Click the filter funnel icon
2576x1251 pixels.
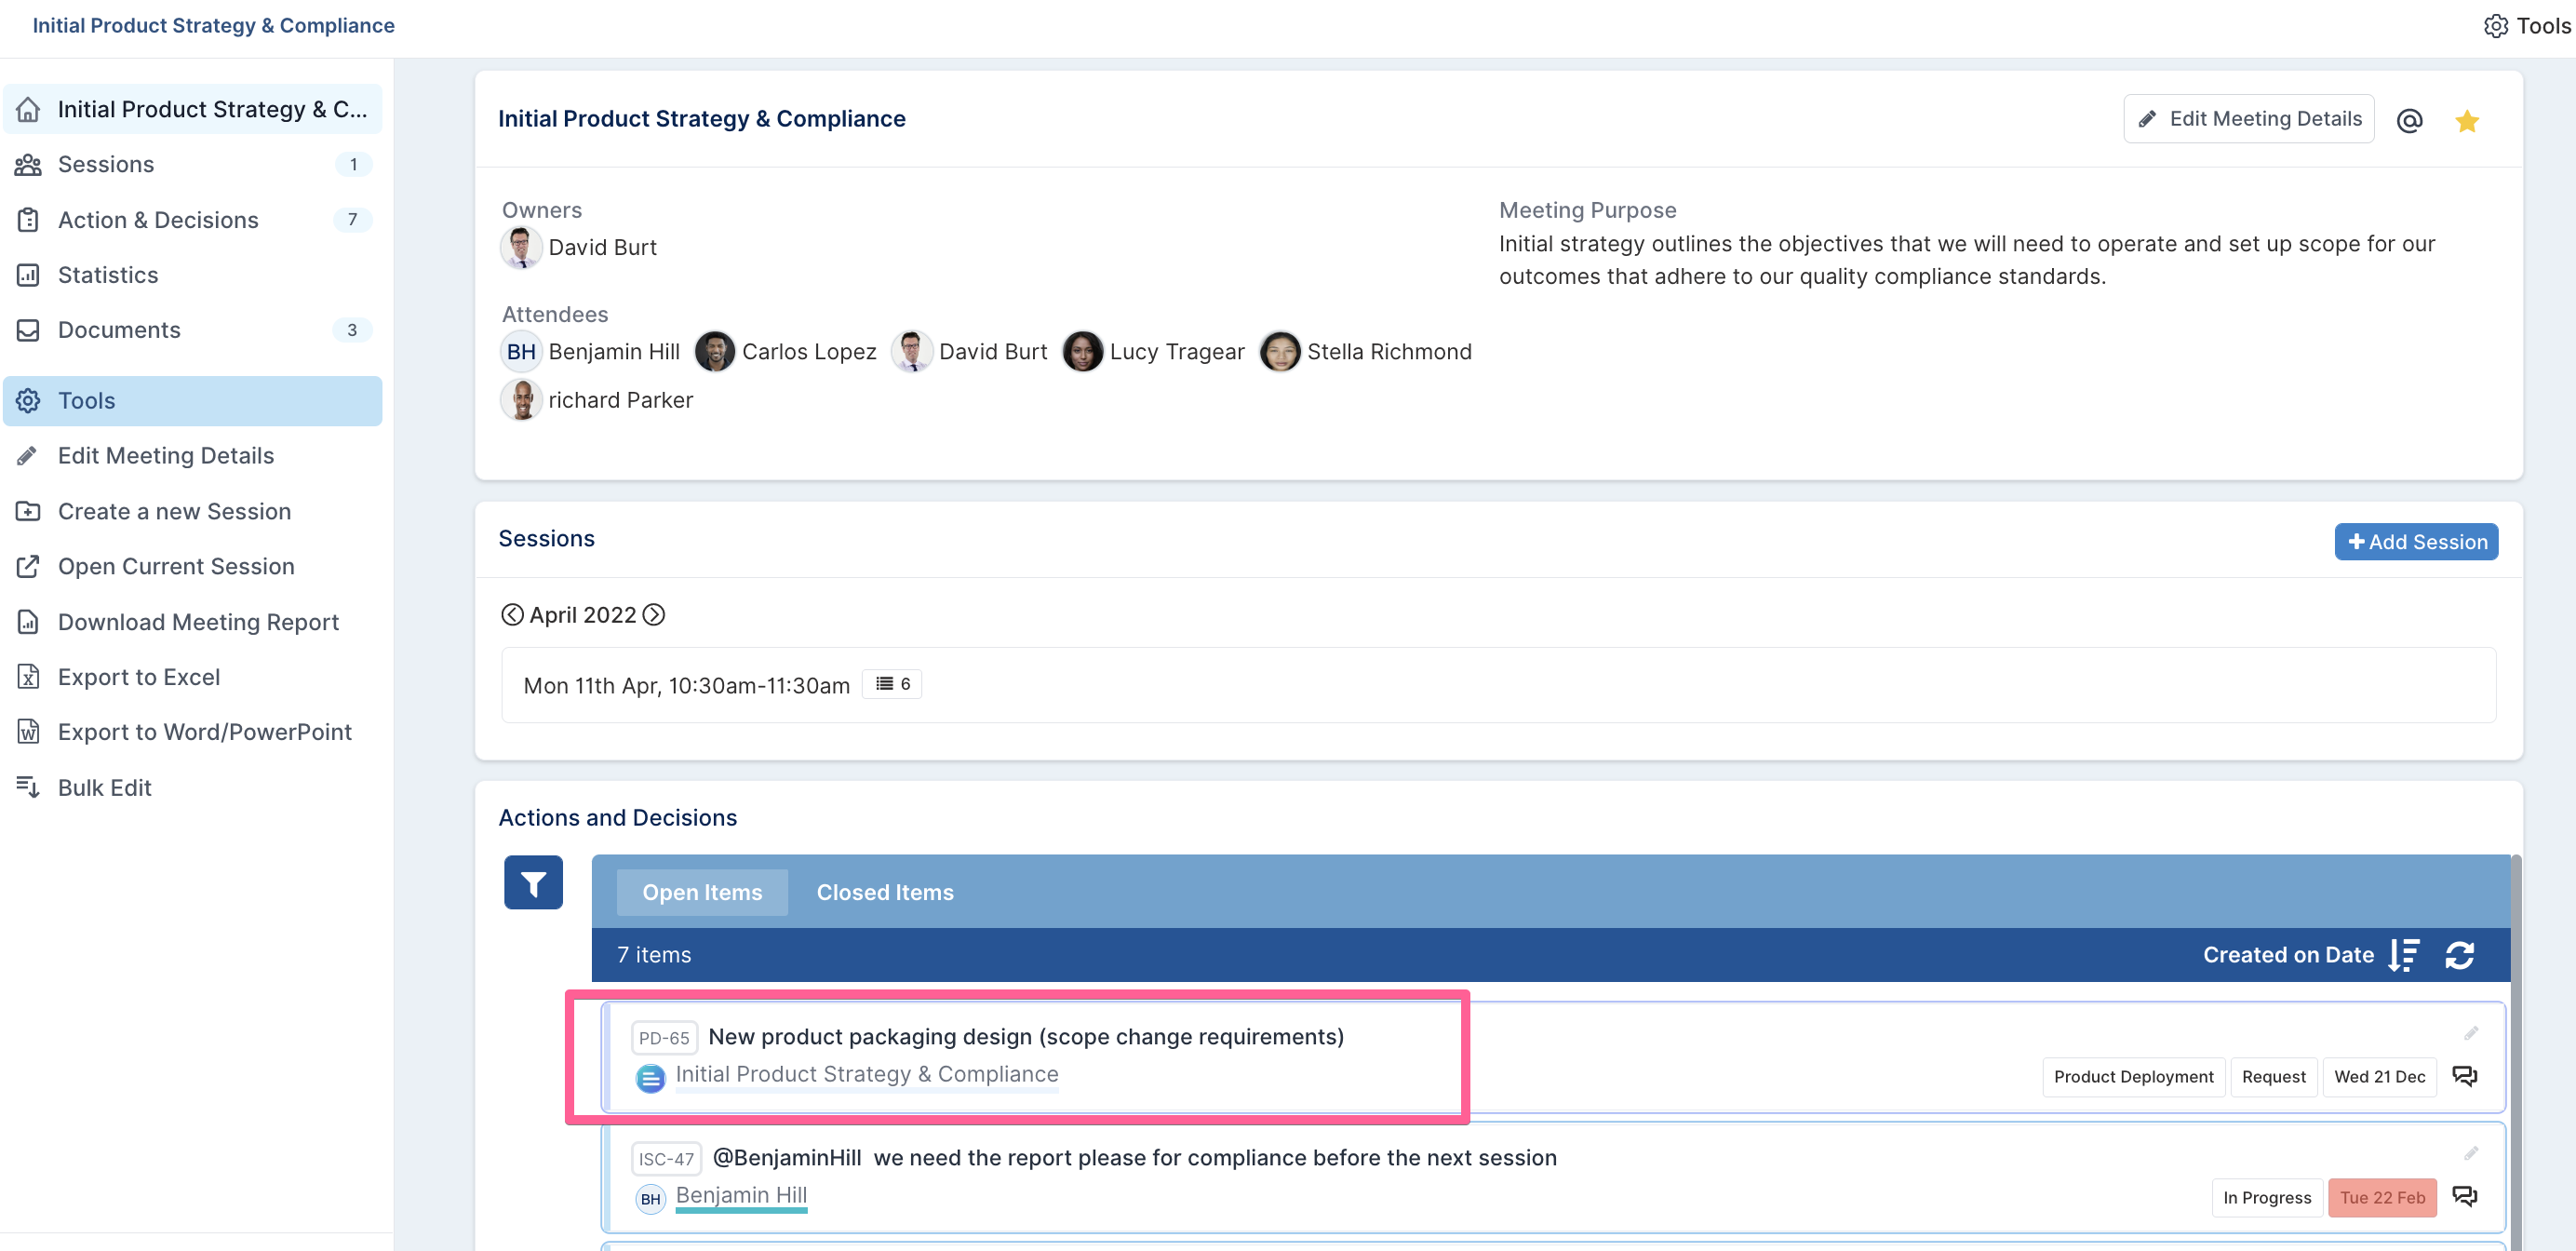533,882
